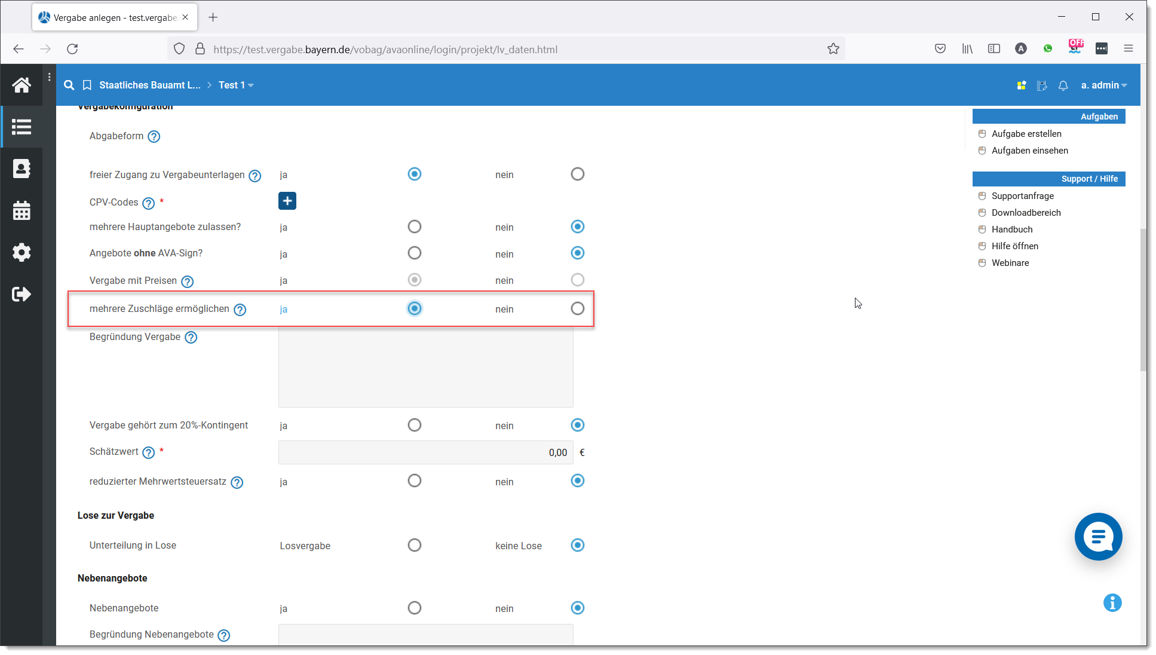Screen dimensions: 1156x655
Task: Click the Aufgaben panel header
Action: pyautogui.click(x=1048, y=117)
